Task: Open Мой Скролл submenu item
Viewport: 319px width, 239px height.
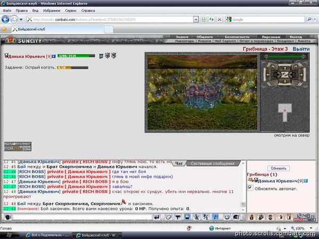Action: pos(225,41)
